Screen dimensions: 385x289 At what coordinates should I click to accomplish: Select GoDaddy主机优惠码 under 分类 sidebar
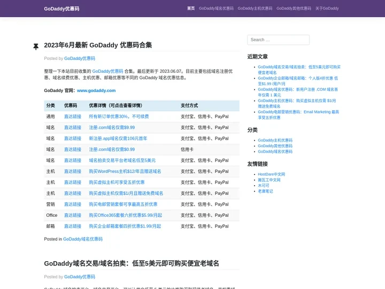(275, 140)
